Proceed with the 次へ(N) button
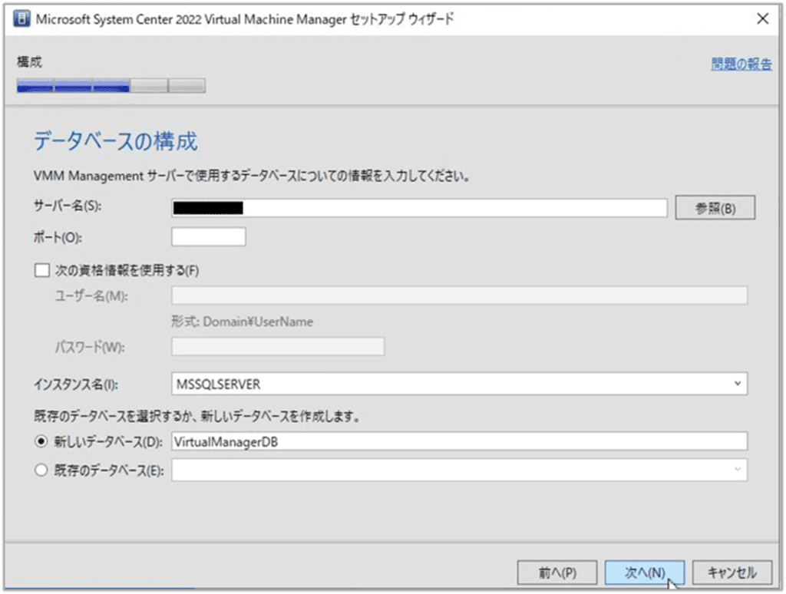Screen dimensions: 786x594 point(645,573)
